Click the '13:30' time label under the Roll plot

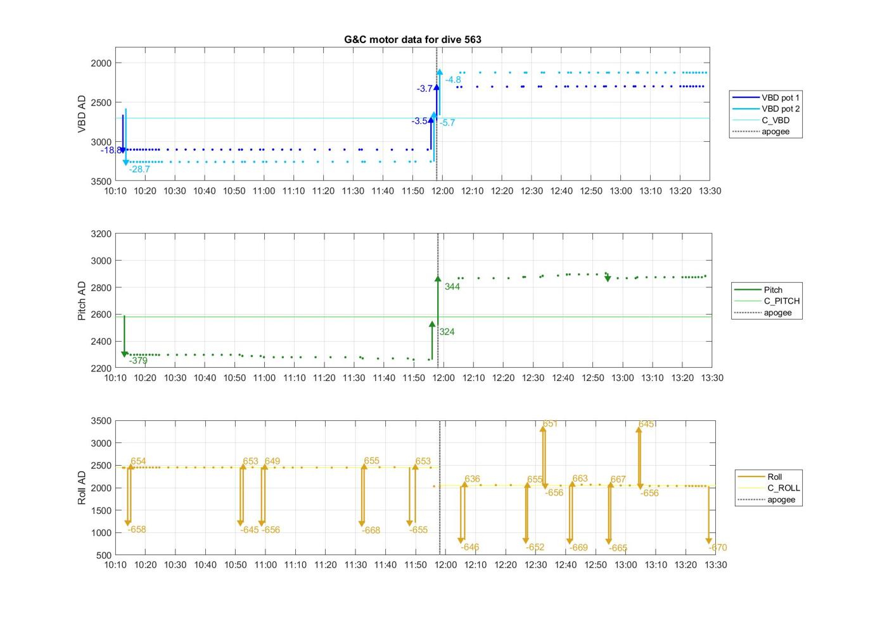pos(715,565)
